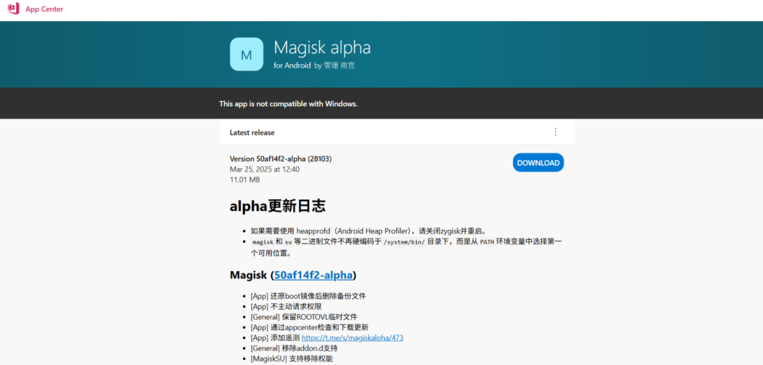
Task: Click the '/system/bin/' code text
Action: (x=404, y=241)
